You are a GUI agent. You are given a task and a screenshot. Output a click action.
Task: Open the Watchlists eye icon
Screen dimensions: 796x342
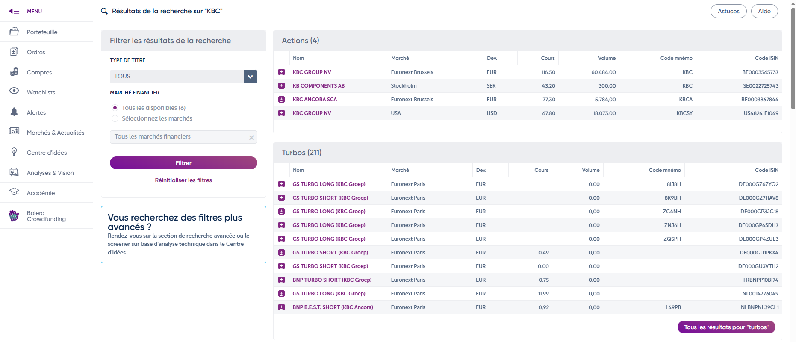pos(14,91)
